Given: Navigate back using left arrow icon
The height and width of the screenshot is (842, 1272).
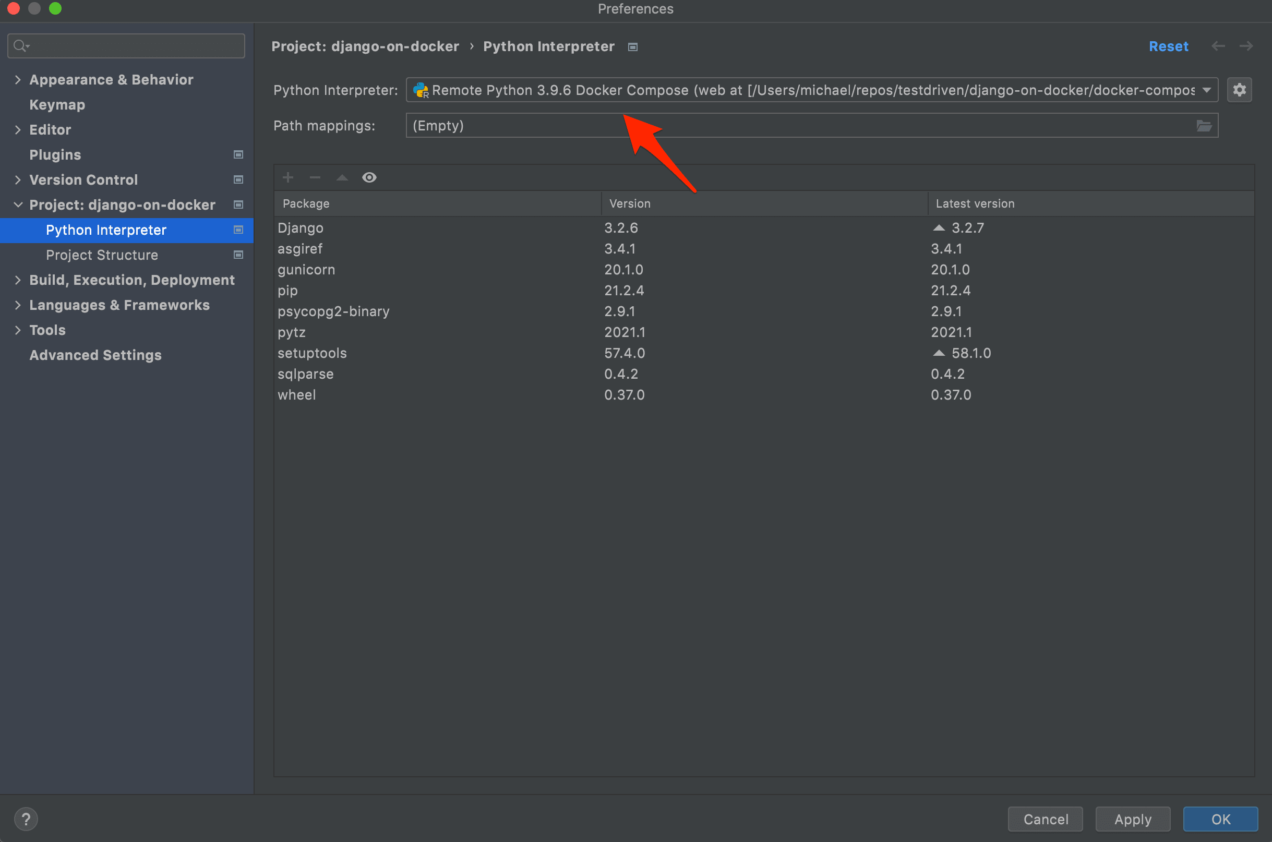Looking at the screenshot, I should [1219, 46].
